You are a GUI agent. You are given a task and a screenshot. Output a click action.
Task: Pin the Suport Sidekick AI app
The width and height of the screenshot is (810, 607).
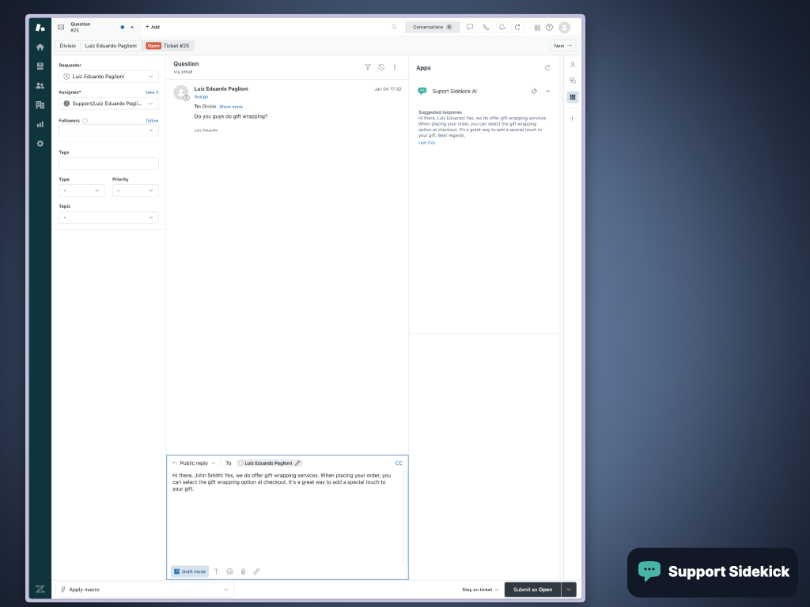(x=534, y=91)
